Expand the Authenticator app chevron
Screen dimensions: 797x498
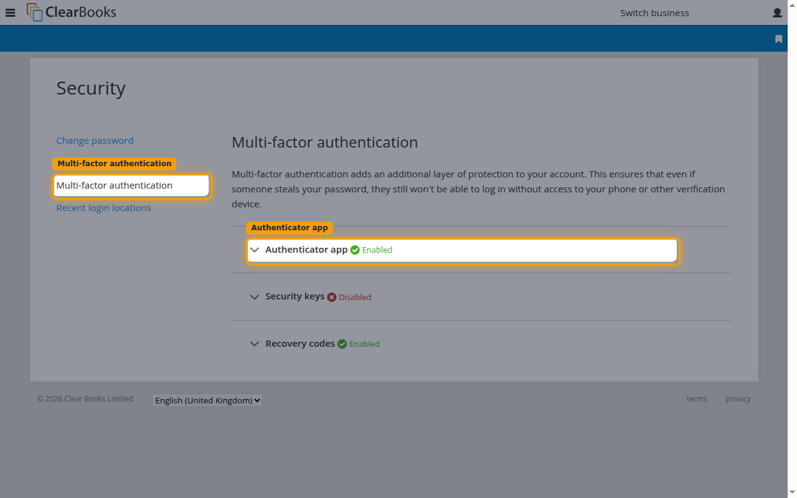(254, 250)
